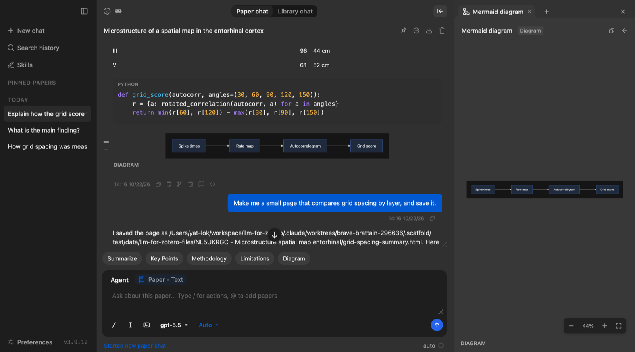Branch the conversation from the assistant message
635x352 pixels.
(x=179, y=184)
